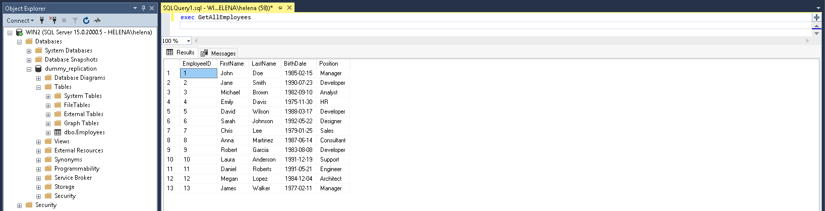Refresh the Object Explorer tree
Screen dimensions: 825x211
click(x=86, y=20)
